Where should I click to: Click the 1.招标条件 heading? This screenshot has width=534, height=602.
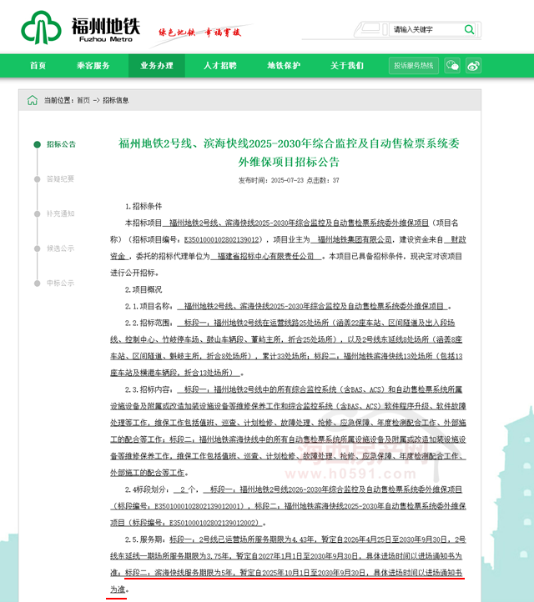pos(144,206)
